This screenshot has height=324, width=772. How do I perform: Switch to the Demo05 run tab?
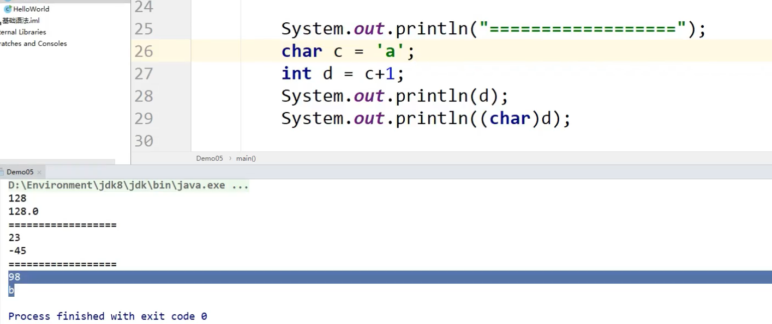coord(20,172)
